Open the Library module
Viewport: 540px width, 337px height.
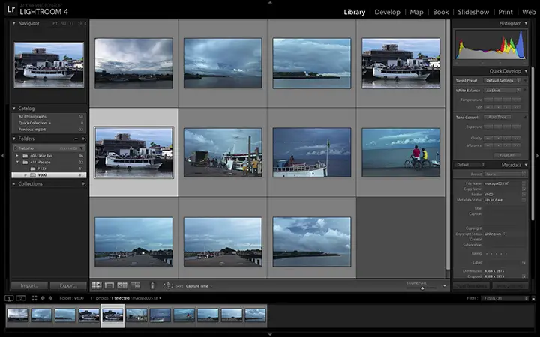pyautogui.click(x=354, y=12)
